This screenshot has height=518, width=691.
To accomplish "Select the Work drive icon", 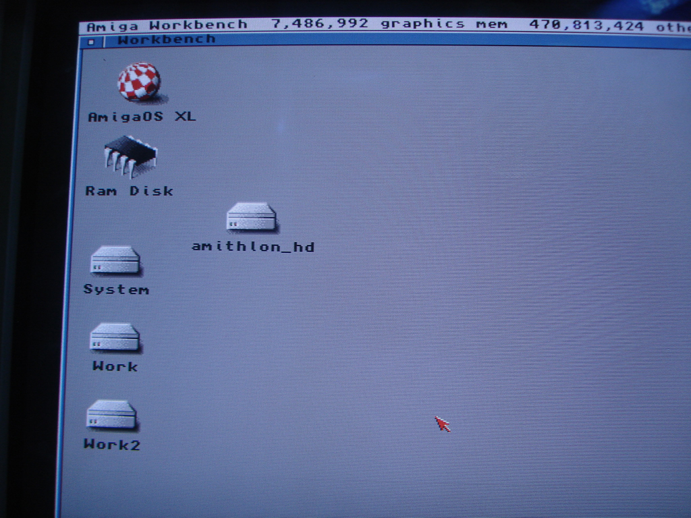I will [115, 337].
